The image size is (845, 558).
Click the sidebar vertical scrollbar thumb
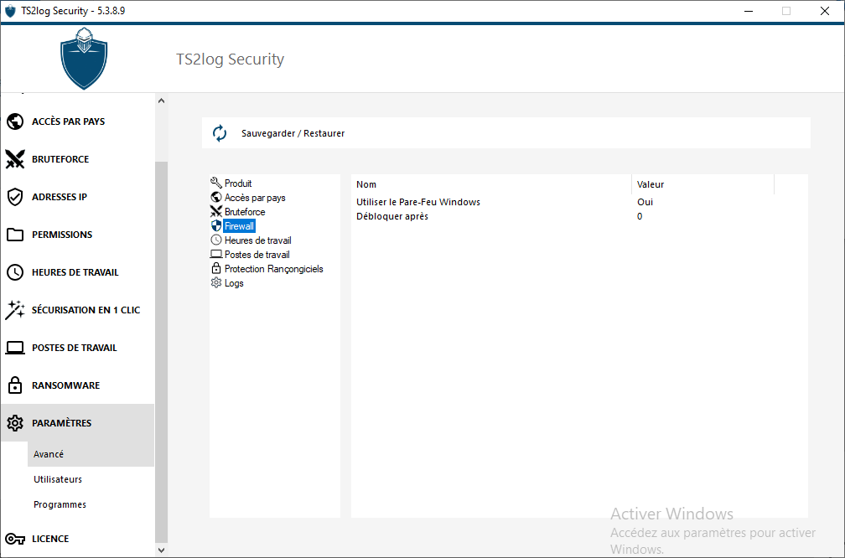click(161, 352)
